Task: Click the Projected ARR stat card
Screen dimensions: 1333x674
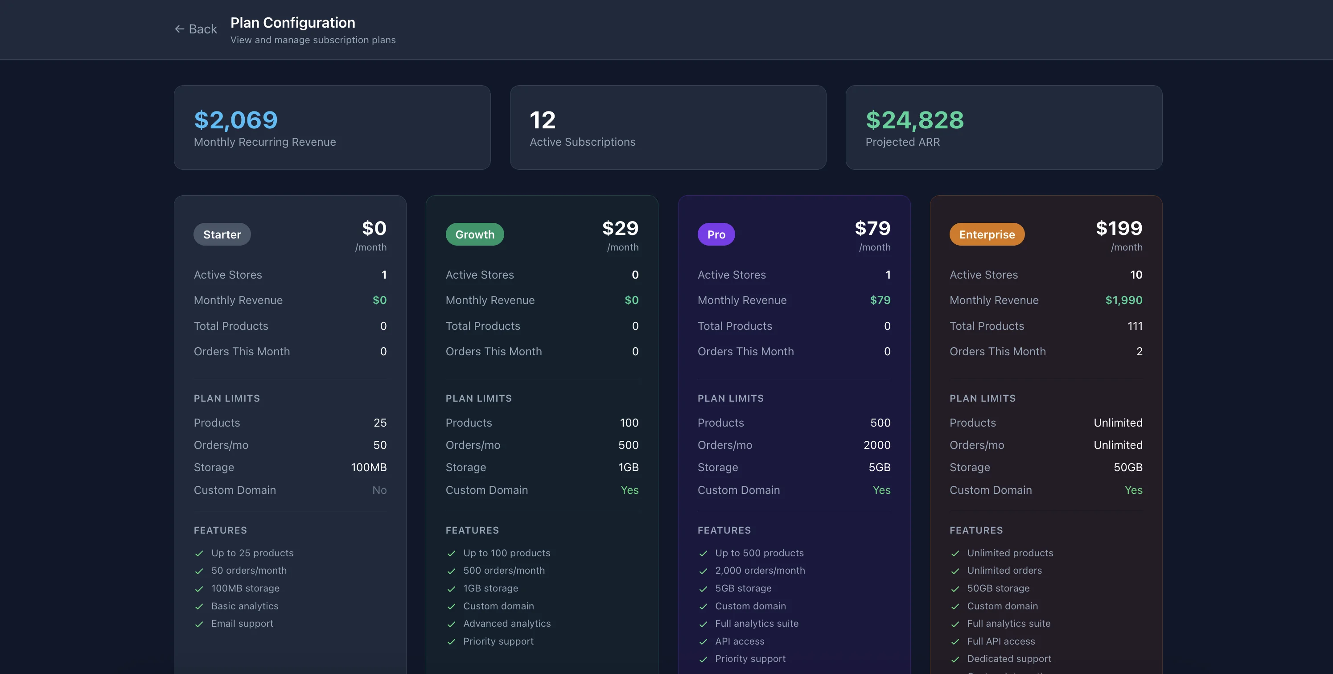Action: click(x=1004, y=128)
